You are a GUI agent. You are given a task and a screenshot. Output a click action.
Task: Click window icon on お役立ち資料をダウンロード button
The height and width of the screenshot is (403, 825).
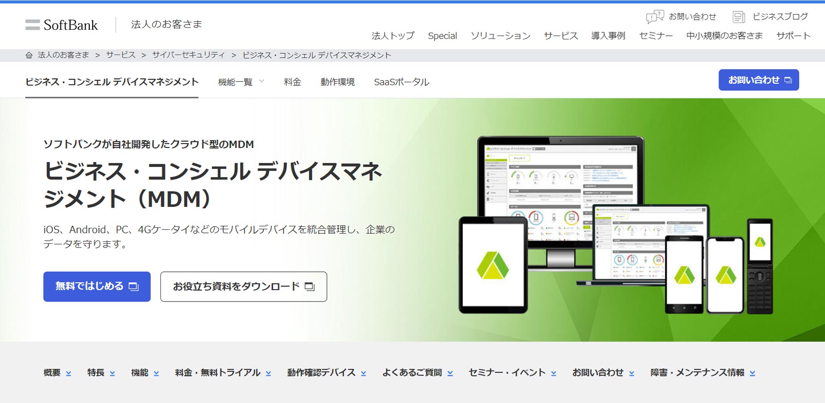click(310, 287)
